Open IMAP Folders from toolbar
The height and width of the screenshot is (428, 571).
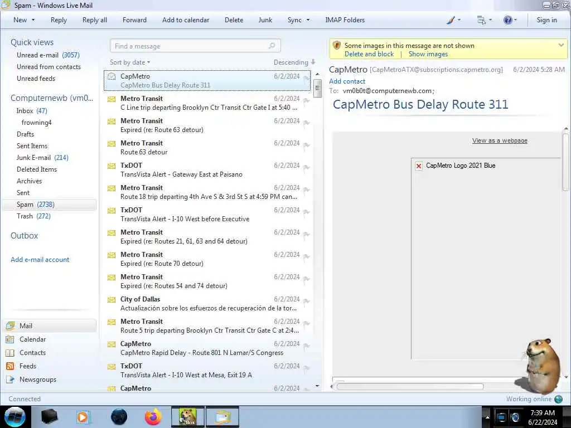coord(345,20)
